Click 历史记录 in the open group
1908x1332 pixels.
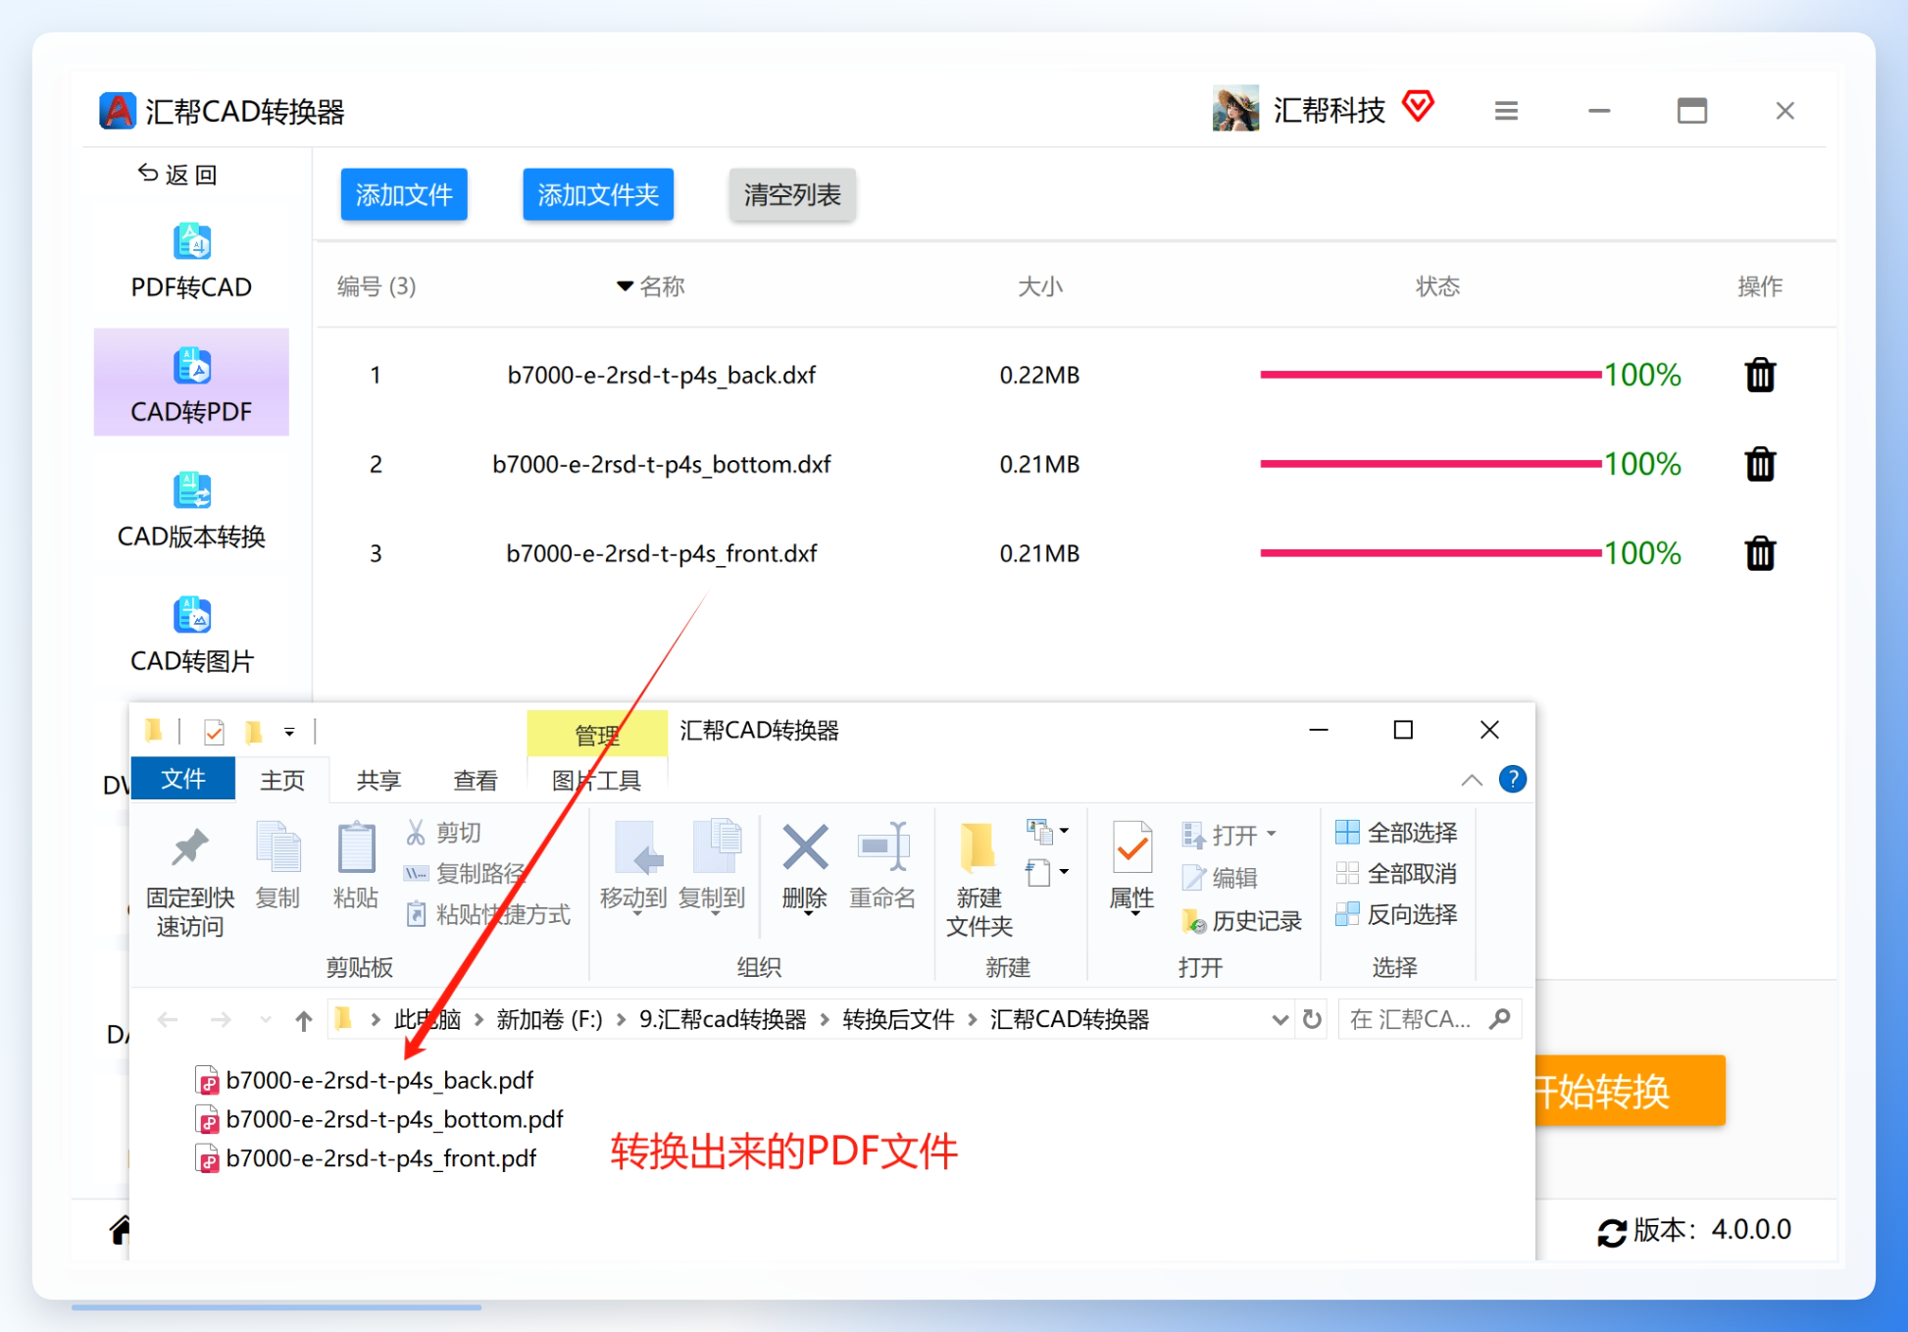coord(1241,920)
